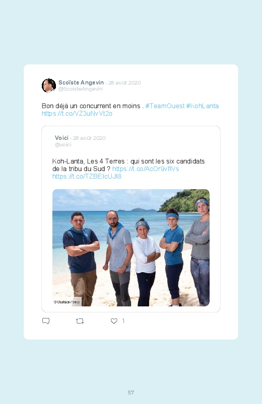Viewport: 262px width, 404px height.
Task: Open the Koh-Lanta beach photo
Action: coord(131,248)
